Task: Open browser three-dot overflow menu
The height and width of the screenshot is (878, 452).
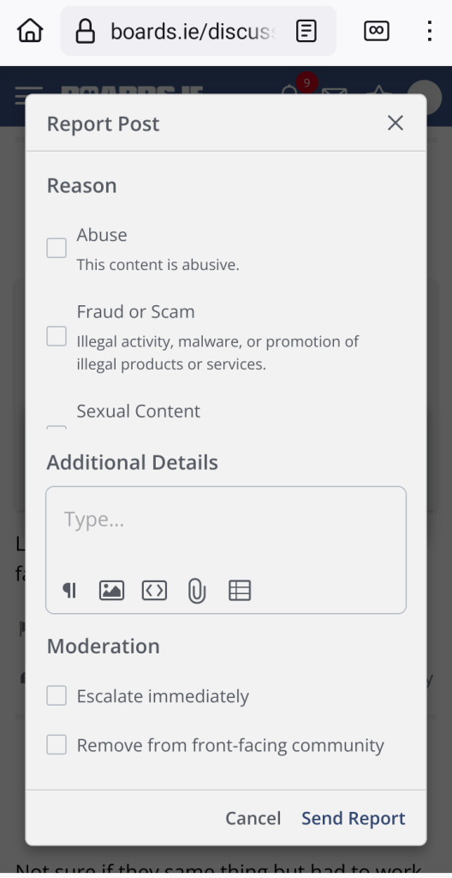Action: click(x=429, y=31)
